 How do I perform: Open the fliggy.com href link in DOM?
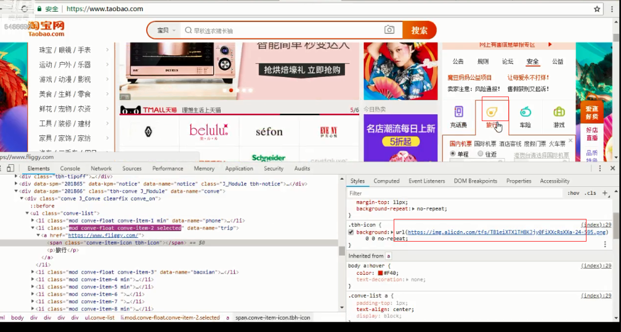(102, 235)
